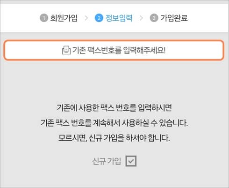
Task: Focus the 기존 팩스번호를 입력해주세요 field
Action: (114, 50)
